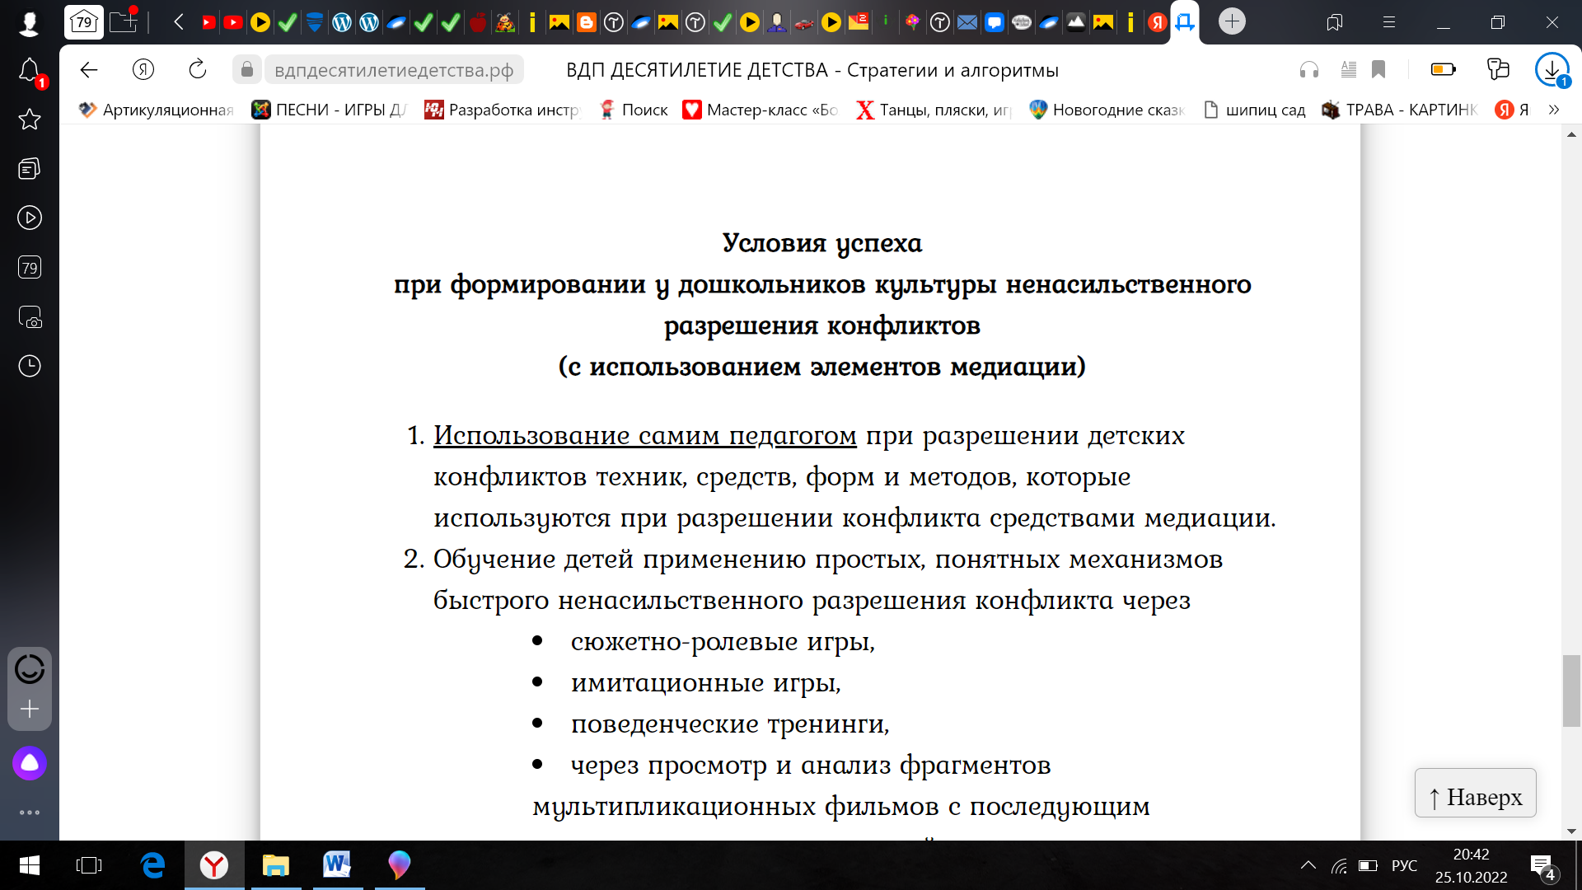Screen dimensions: 1582x890
Task: Click heading Условия успеха
Action: coord(822,243)
